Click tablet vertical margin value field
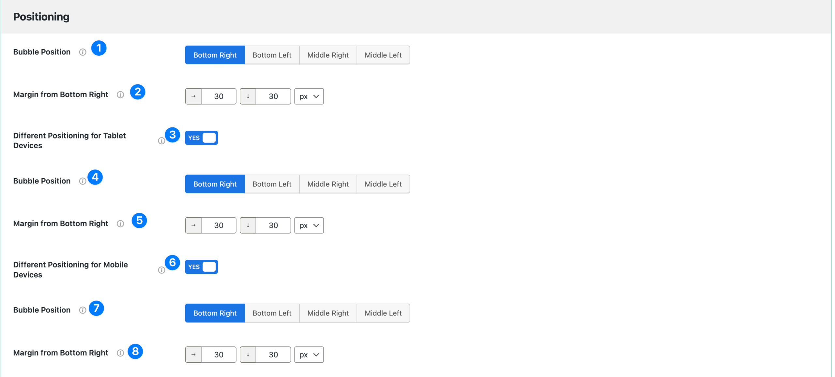This screenshot has width=835, height=377. click(273, 225)
